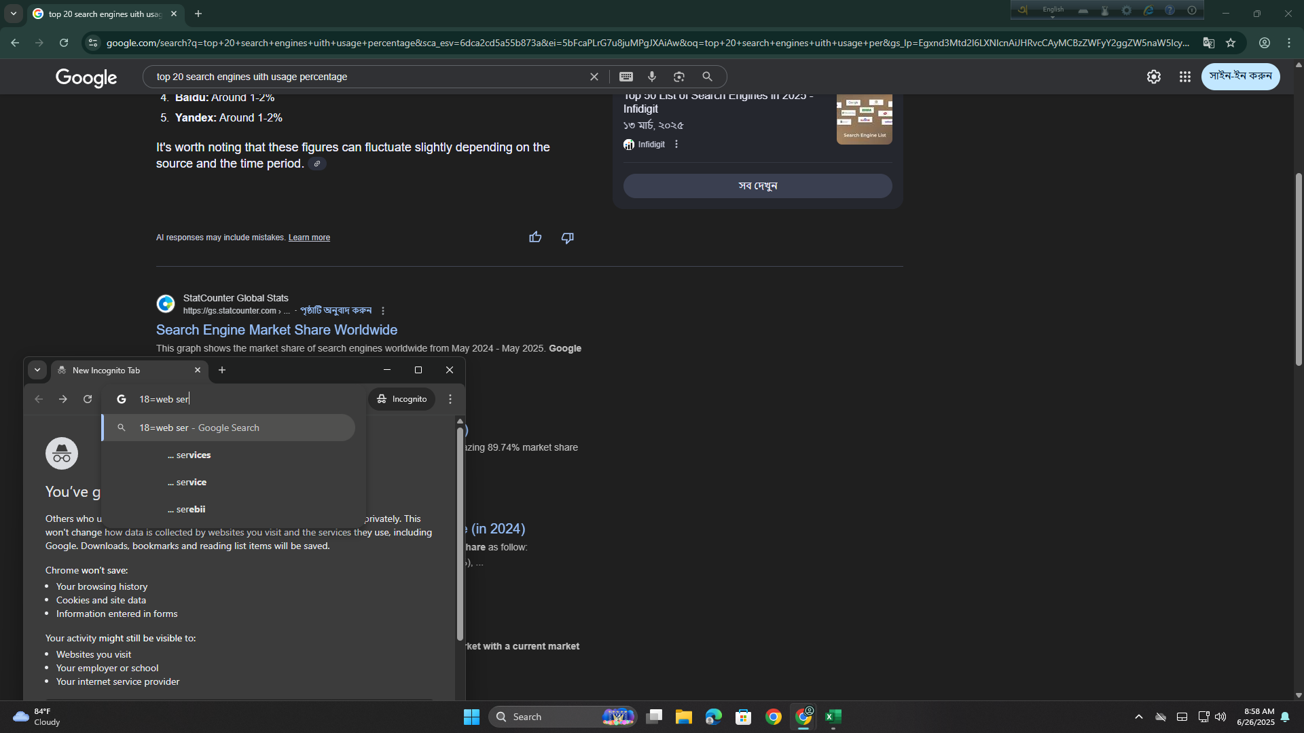This screenshot has width=1304, height=733.
Task: Click Bengali sign-in button
Action: coord(1240,76)
